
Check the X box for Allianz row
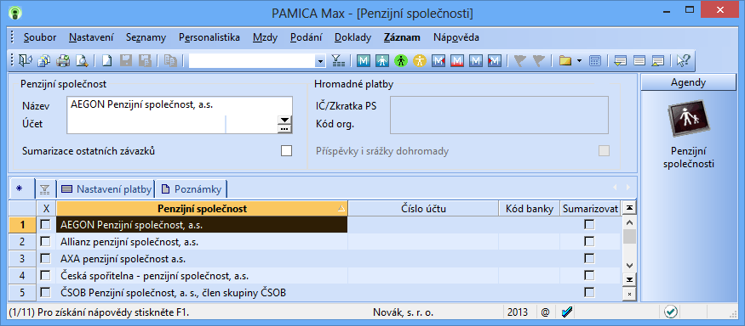[45, 242]
